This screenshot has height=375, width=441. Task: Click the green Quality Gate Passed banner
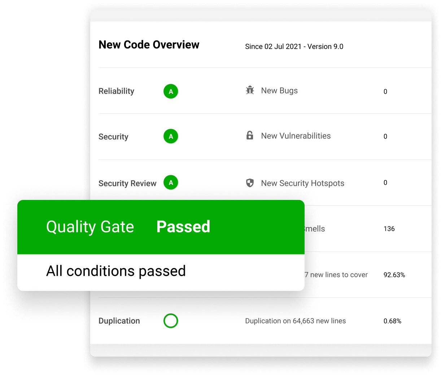click(x=161, y=227)
